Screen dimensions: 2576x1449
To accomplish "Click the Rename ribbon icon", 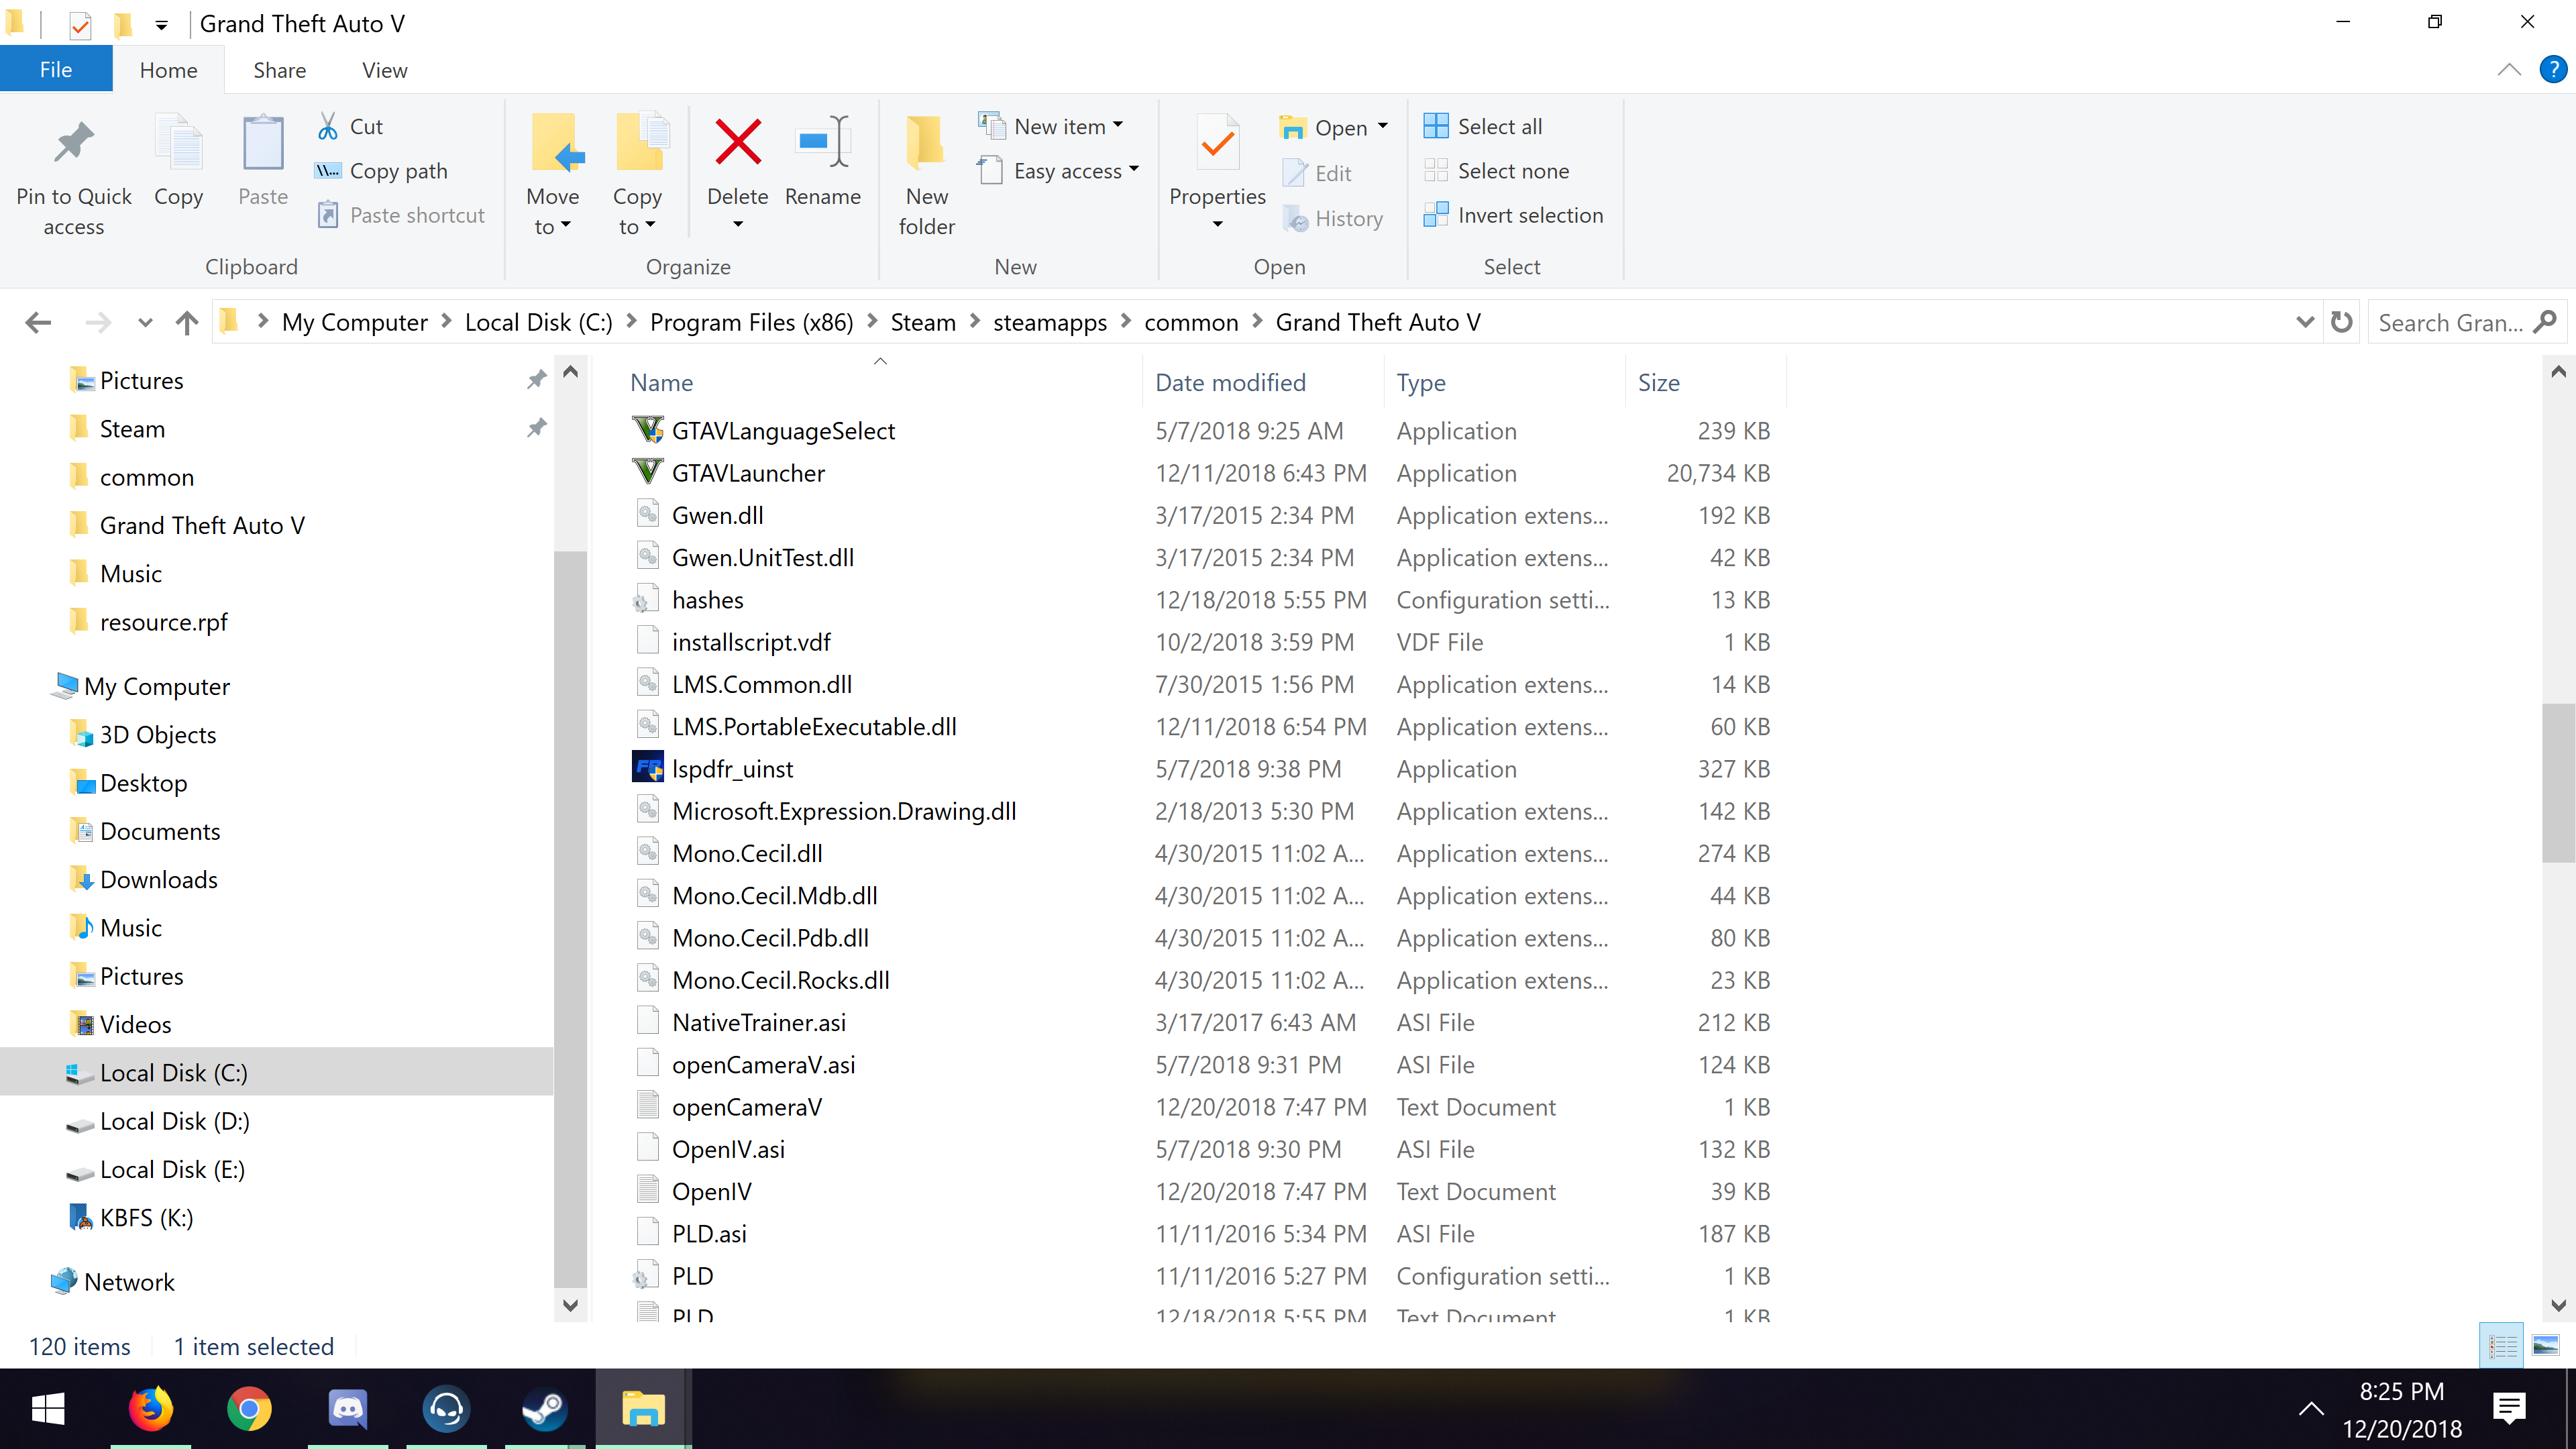I will coord(822,142).
